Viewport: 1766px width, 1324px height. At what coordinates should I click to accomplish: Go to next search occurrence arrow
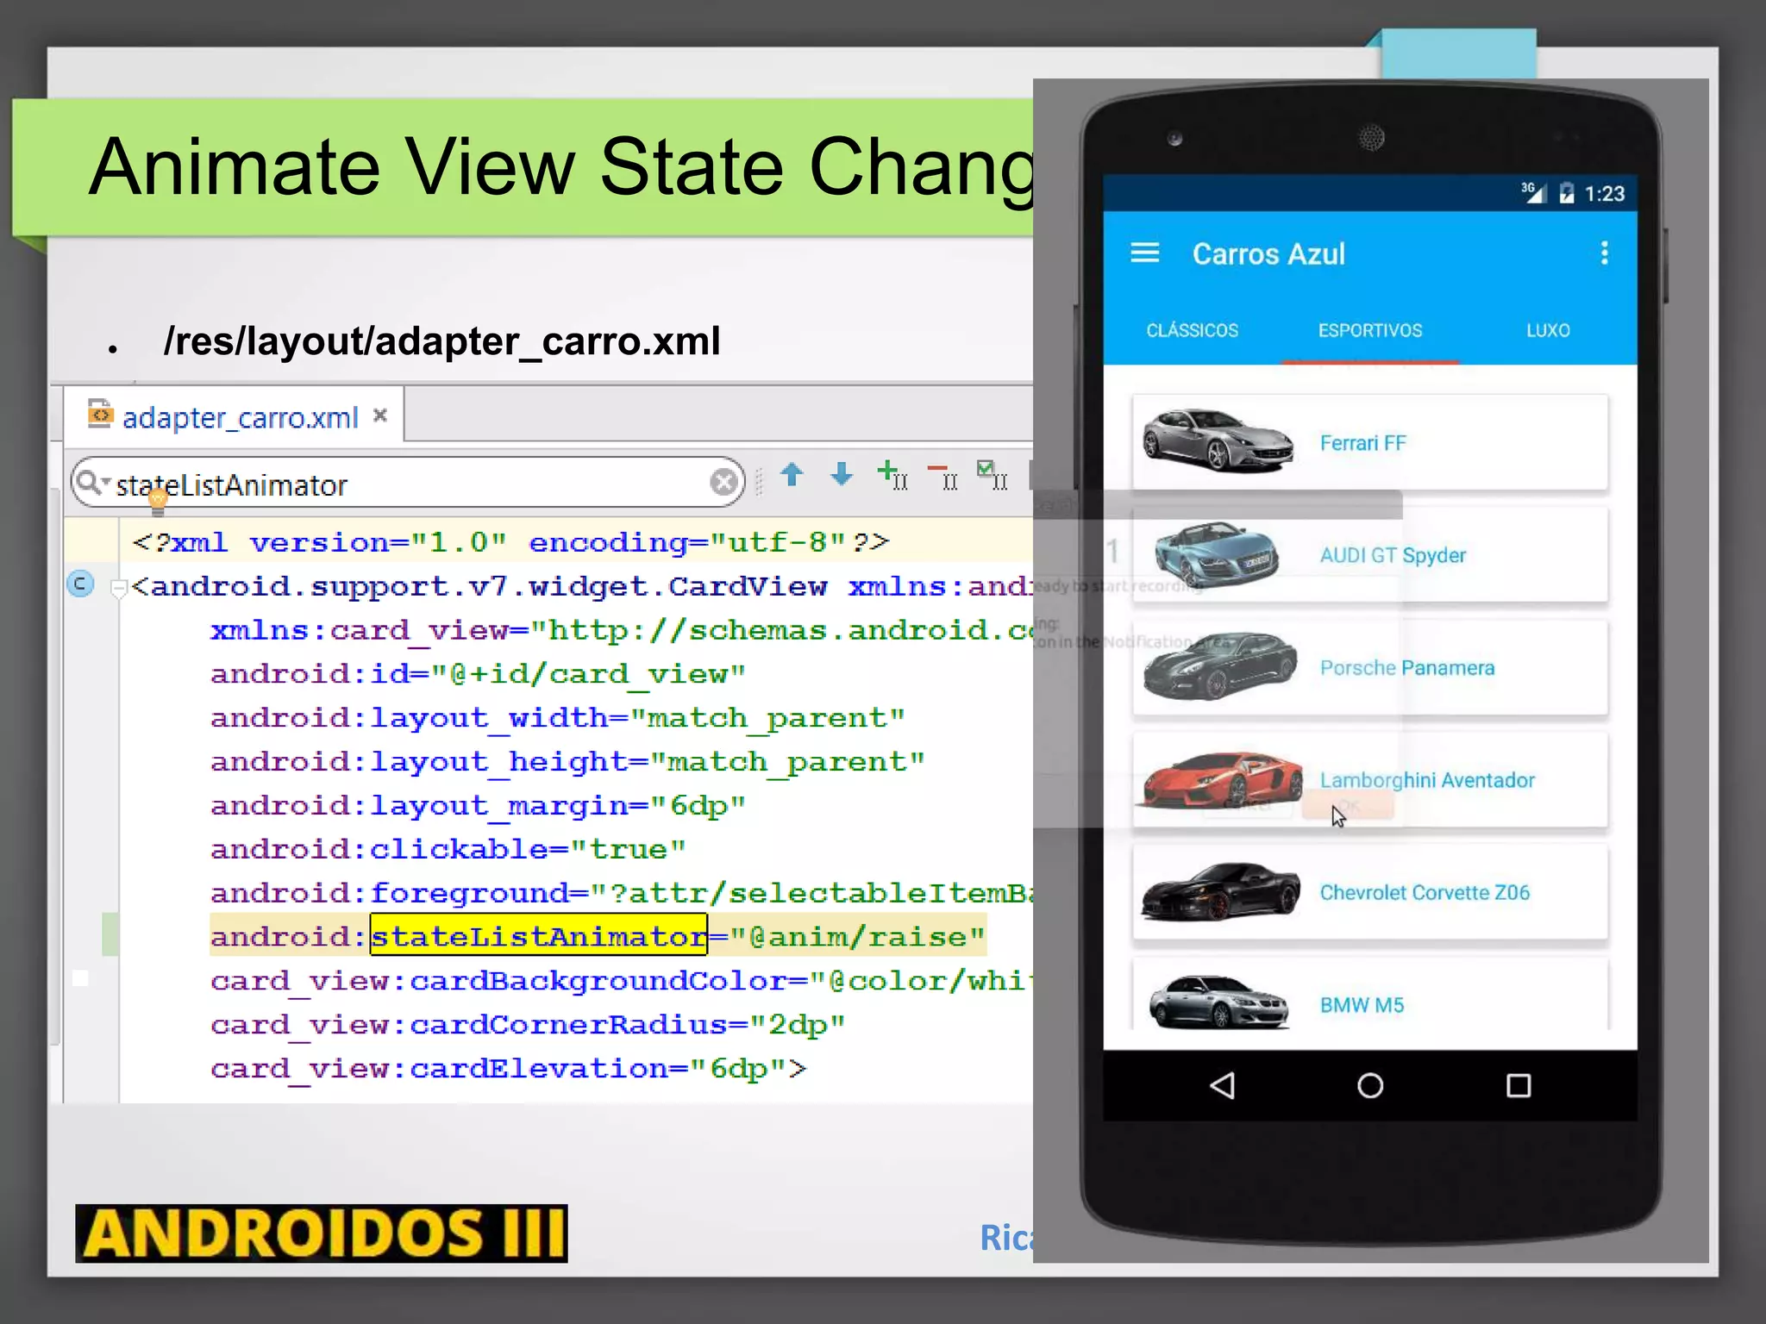[x=842, y=474]
